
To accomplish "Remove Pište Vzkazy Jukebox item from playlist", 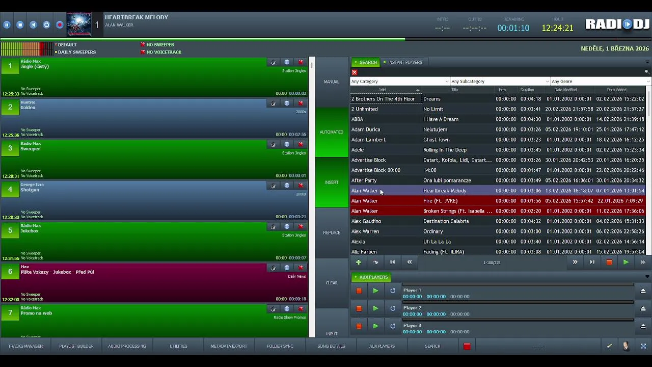I will click(x=301, y=268).
